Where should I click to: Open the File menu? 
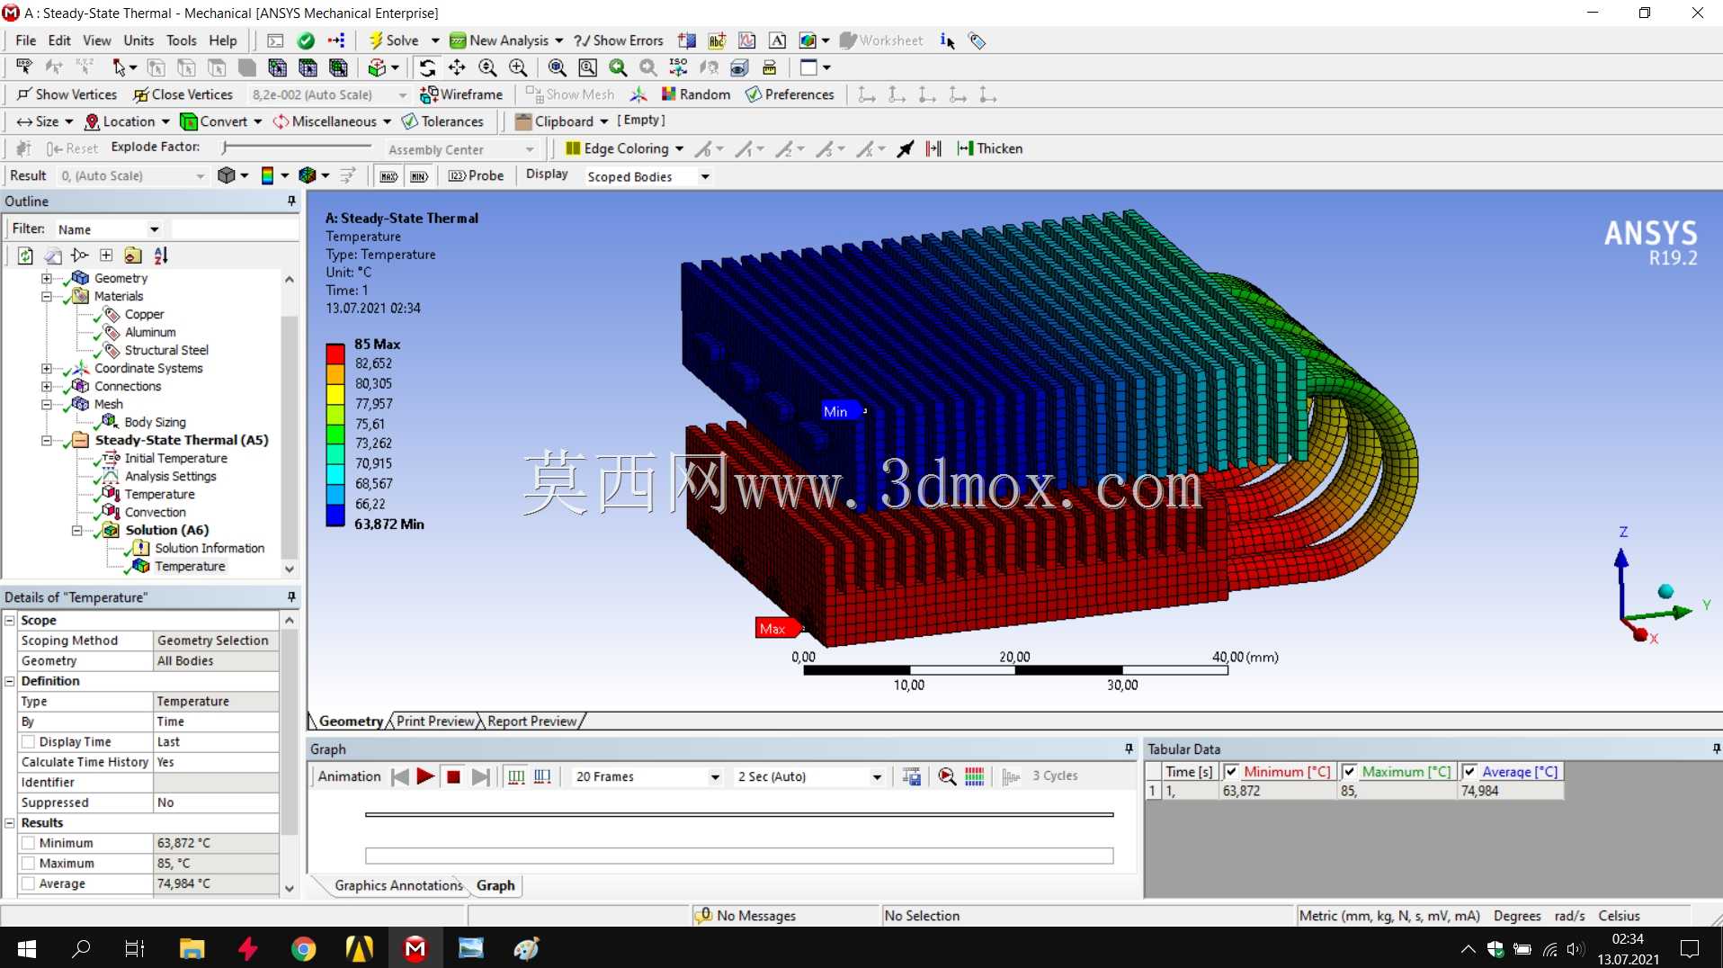[x=26, y=40]
